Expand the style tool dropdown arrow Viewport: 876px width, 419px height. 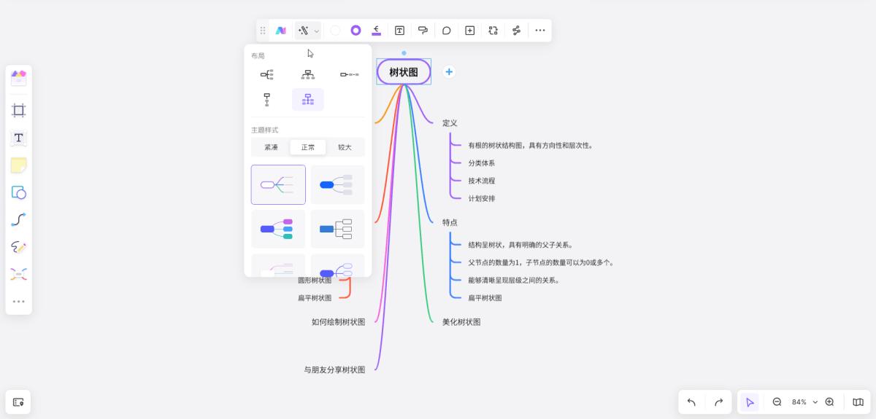tap(316, 31)
